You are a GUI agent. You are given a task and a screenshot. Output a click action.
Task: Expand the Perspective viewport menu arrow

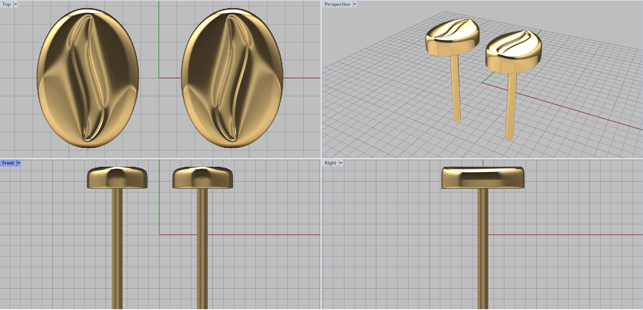click(x=355, y=4)
